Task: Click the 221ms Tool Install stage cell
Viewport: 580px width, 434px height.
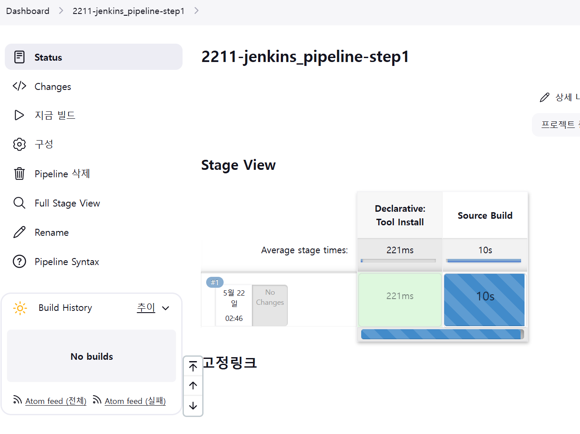Action: click(400, 300)
